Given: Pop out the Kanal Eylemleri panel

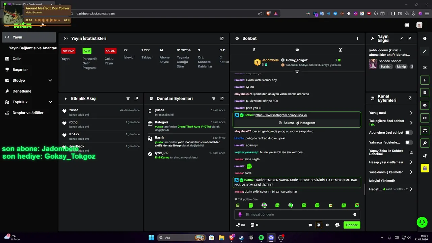Looking at the screenshot, I should 409,99.
